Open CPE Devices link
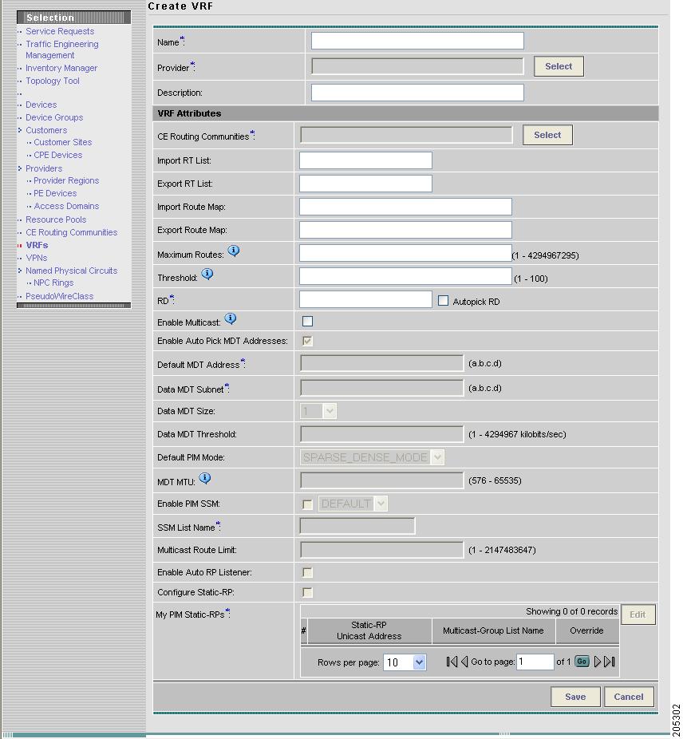Screen dimensions: 683x739 (58, 155)
